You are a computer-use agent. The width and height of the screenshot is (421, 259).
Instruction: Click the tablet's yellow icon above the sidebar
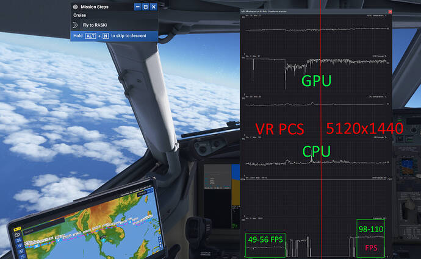click(17, 229)
